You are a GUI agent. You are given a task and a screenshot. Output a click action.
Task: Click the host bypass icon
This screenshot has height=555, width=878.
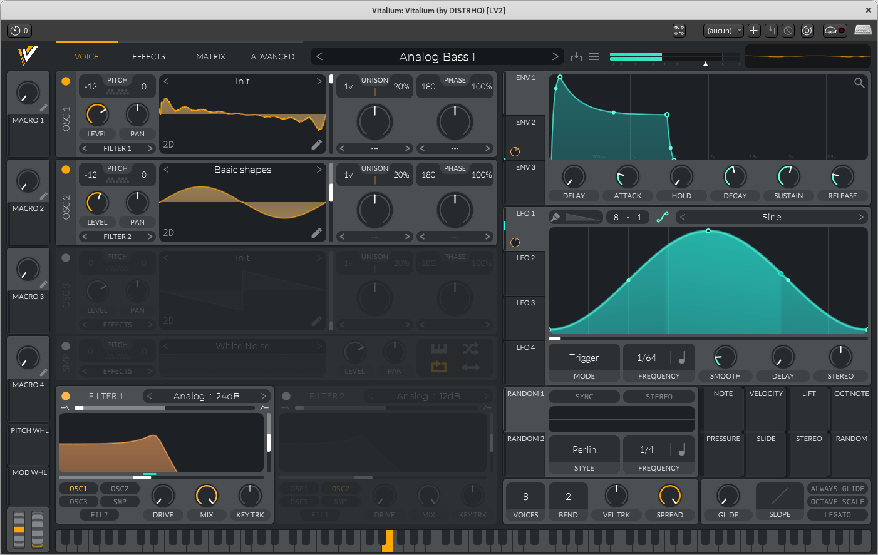(788, 30)
